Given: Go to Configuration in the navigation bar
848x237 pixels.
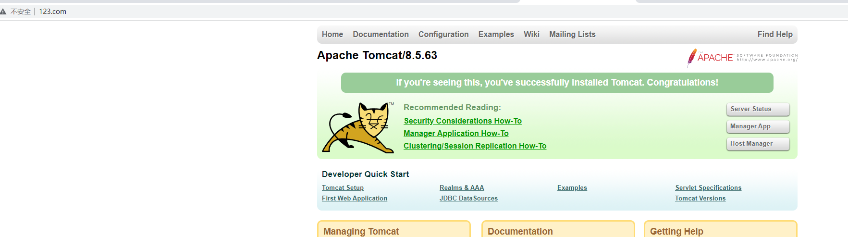Looking at the screenshot, I should pos(443,35).
